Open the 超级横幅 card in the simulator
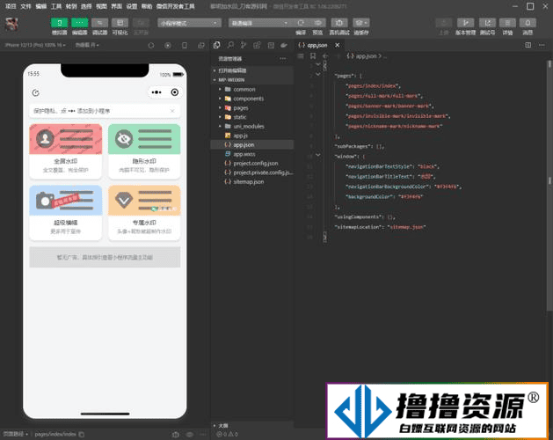This screenshot has width=553, height=440. point(66,213)
